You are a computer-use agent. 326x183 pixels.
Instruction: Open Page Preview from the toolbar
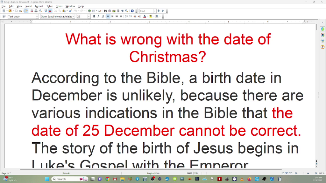click(x=40, y=11)
